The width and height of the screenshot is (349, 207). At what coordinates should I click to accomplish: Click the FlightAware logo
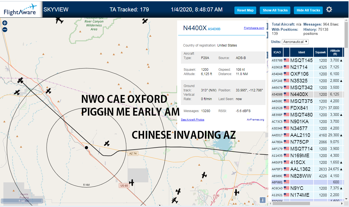point(20,9)
